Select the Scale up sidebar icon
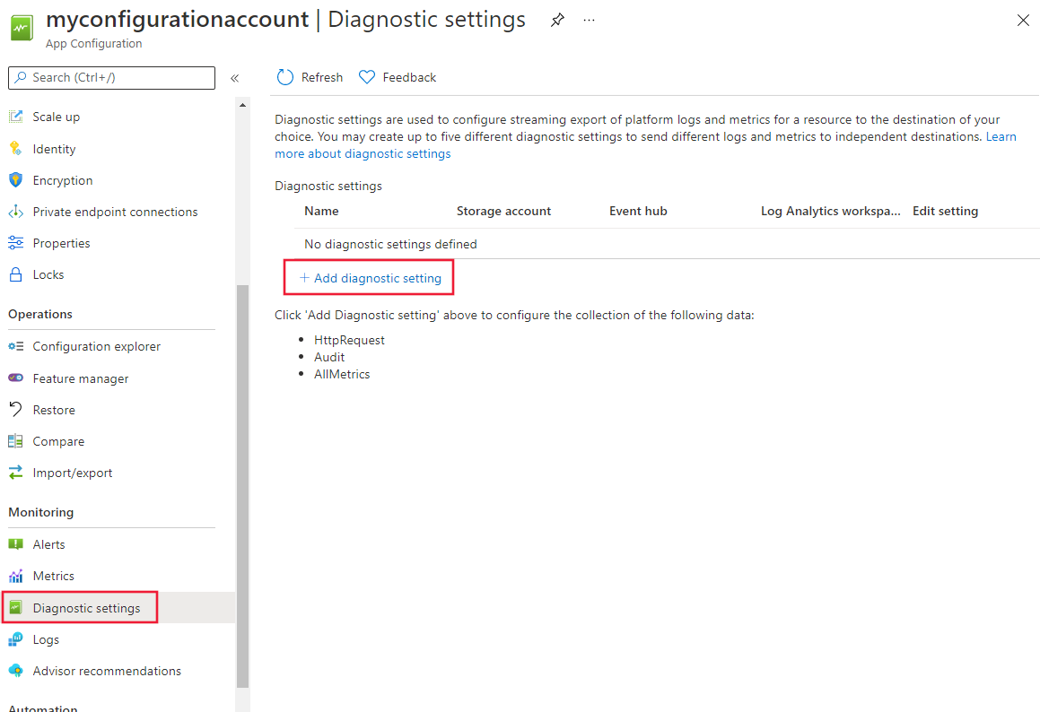The width and height of the screenshot is (1040, 712). [x=16, y=116]
